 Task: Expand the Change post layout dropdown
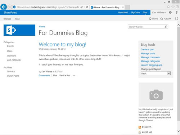point(169,73)
